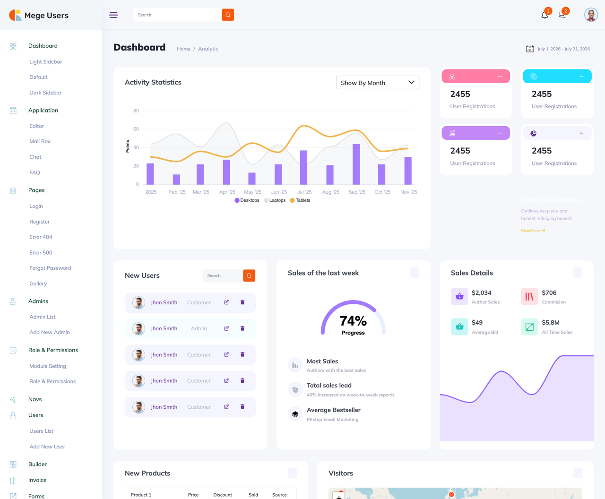Viewport: 605px width, 499px height.
Task: Click the Most Sales bar chart icon
Action: (295, 365)
